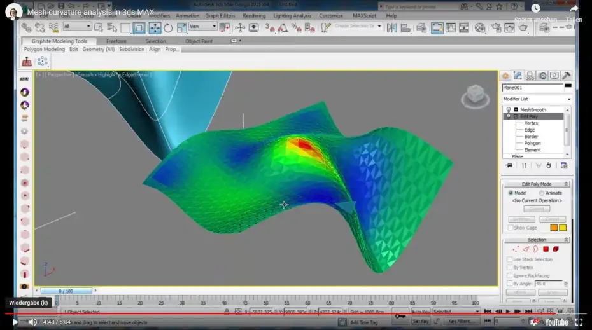
Task: Open the Hierarchy command panel tab
Action: (x=530, y=76)
